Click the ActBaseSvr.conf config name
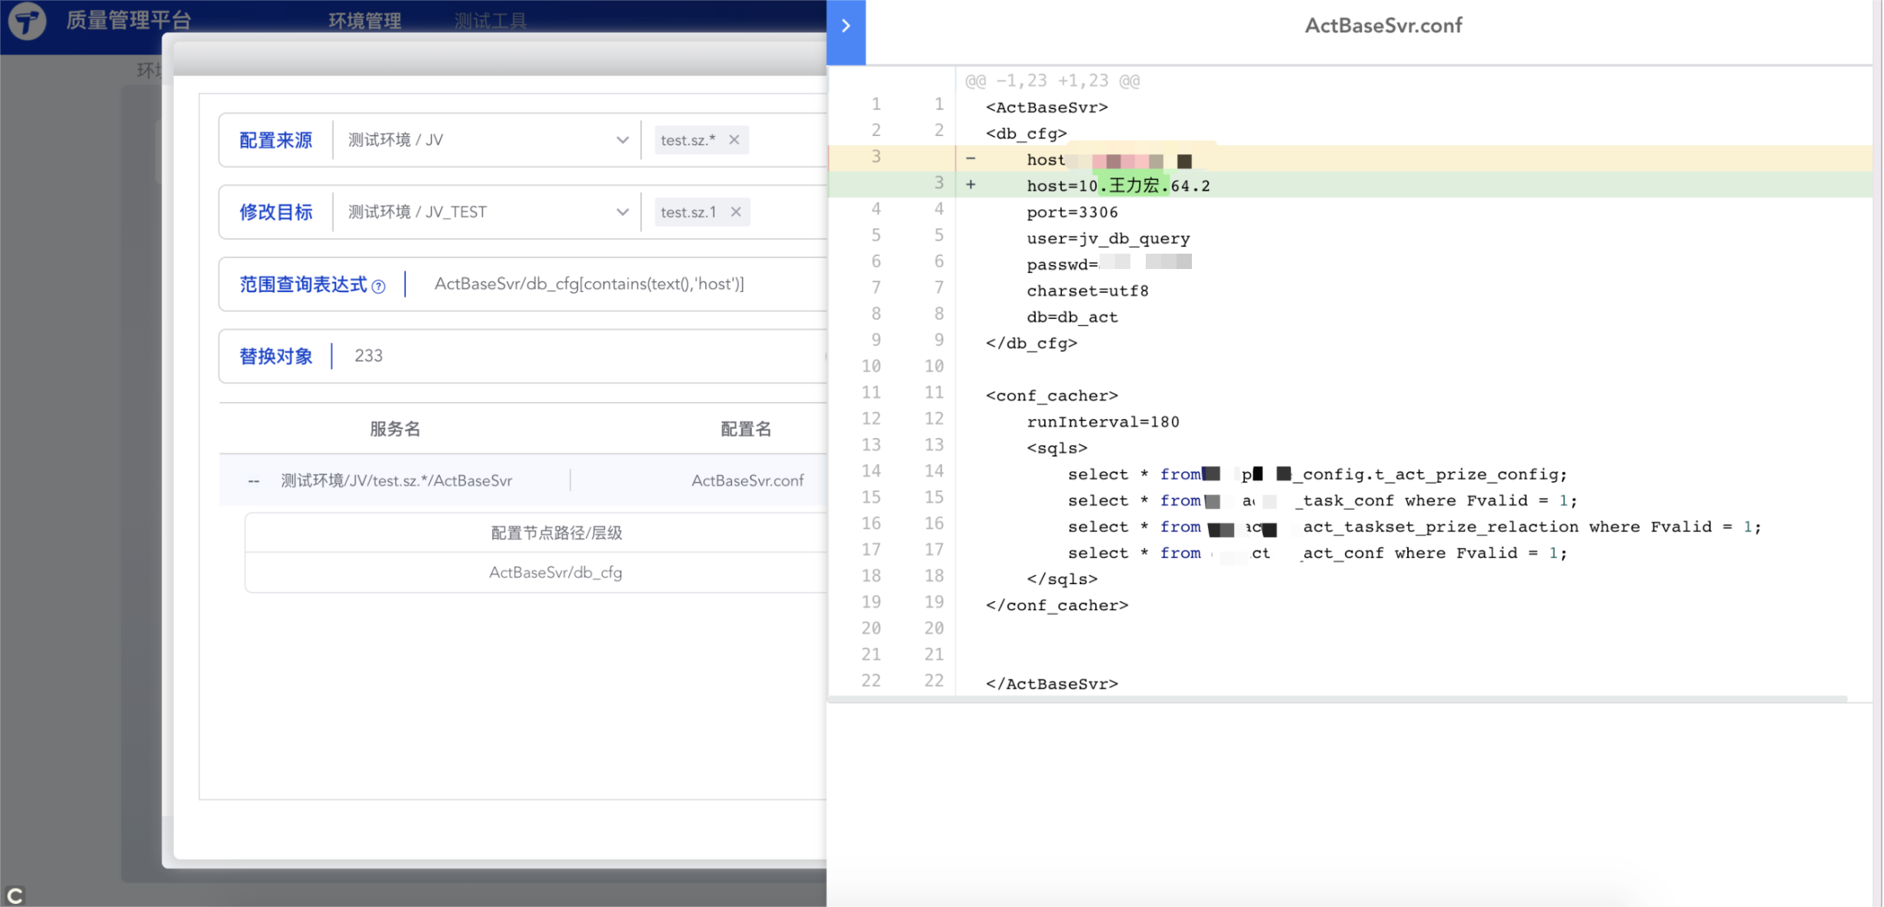The width and height of the screenshot is (1884, 907). pyautogui.click(x=747, y=481)
